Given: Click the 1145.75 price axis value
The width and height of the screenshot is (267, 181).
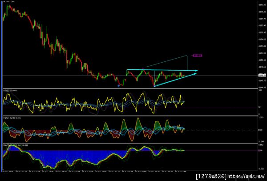Looking at the screenshot, I should pyautogui.click(x=262, y=80).
